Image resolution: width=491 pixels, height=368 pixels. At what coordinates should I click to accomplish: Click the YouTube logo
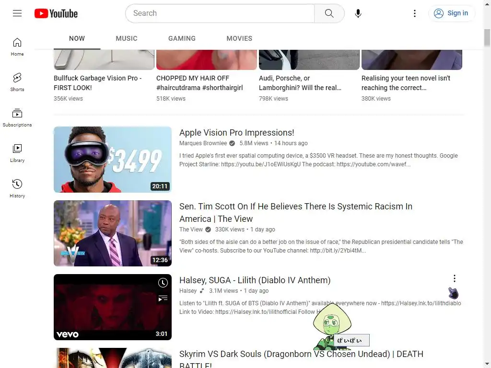tap(56, 13)
